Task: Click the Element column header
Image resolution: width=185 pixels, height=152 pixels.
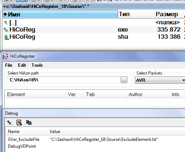Action: pos(35,94)
